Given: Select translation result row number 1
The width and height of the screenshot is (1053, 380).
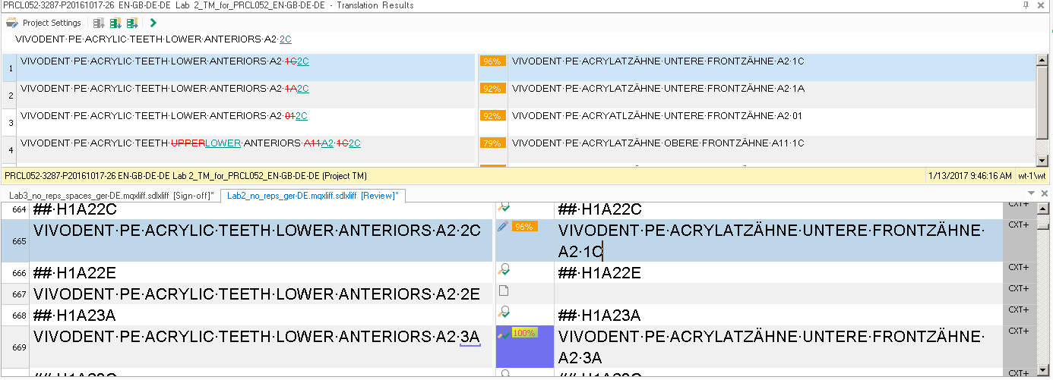Looking at the screenshot, I should click(11, 68).
